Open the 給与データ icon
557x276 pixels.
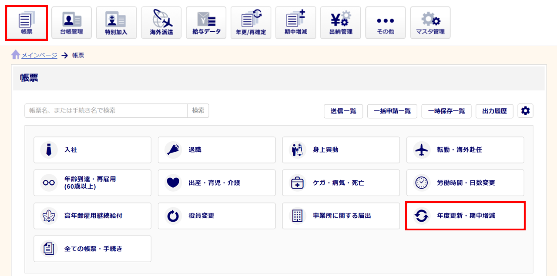click(x=206, y=23)
